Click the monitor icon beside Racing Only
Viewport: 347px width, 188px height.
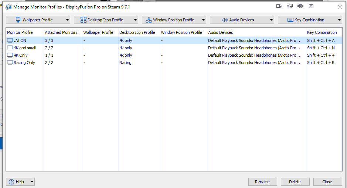(x=10, y=63)
